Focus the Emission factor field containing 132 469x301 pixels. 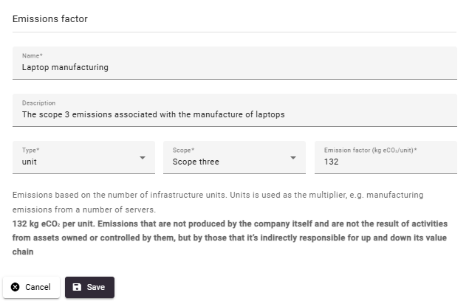[x=386, y=157]
